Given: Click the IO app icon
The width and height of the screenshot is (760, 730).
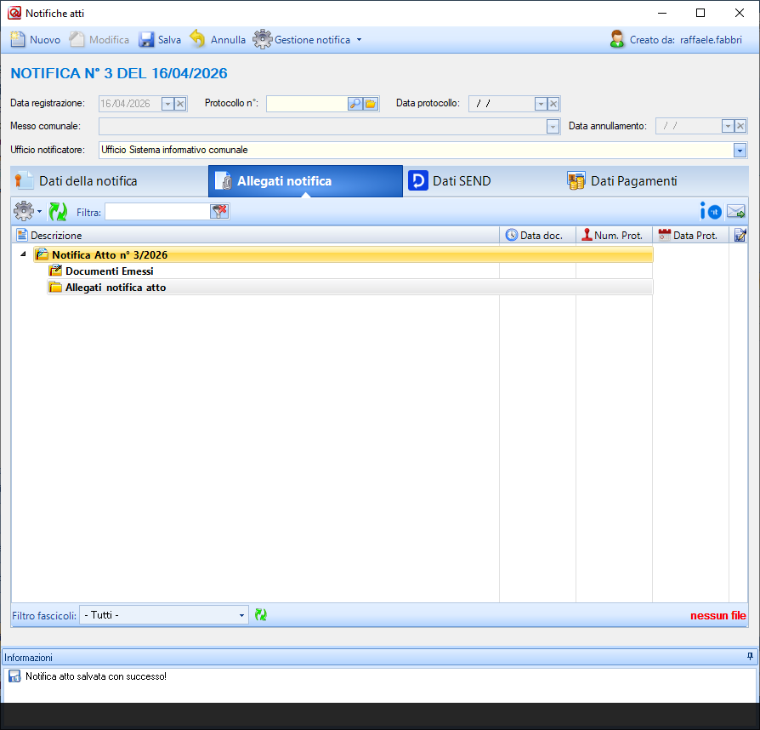Looking at the screenshot, I should click(710, 212).
